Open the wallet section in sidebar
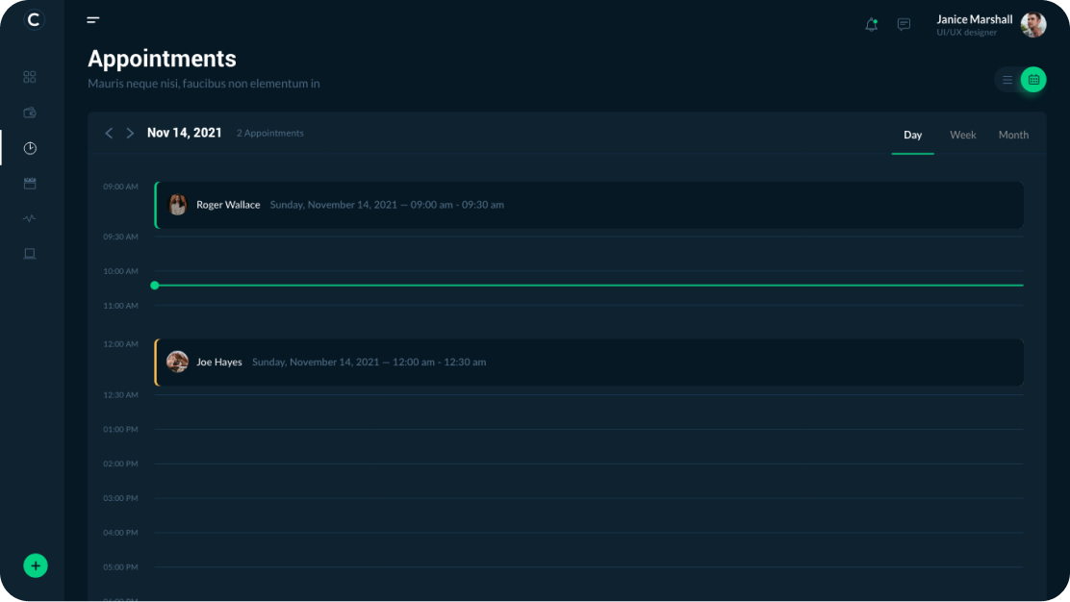This screenshot has height=602, width=1070. (x=30, y=113)
